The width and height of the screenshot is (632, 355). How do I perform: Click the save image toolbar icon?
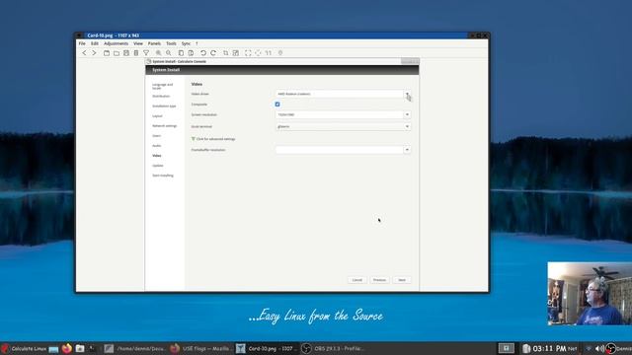click(126, 52)
